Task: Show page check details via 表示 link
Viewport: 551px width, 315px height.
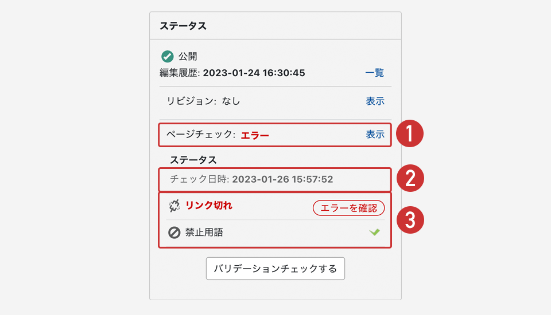Action: [x=375, y=135]
